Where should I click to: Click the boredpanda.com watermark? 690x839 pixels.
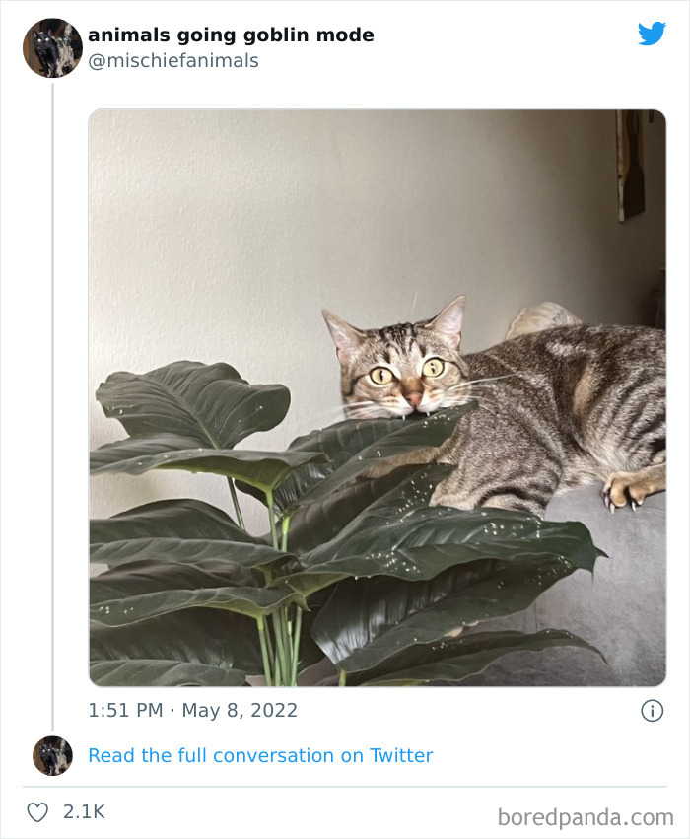click(x=586, y=816)
